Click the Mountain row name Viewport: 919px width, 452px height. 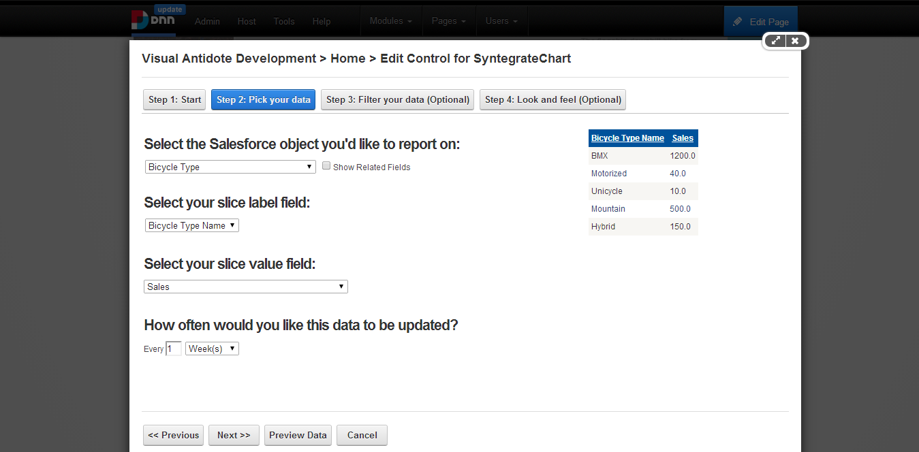[x=608, y=209]
